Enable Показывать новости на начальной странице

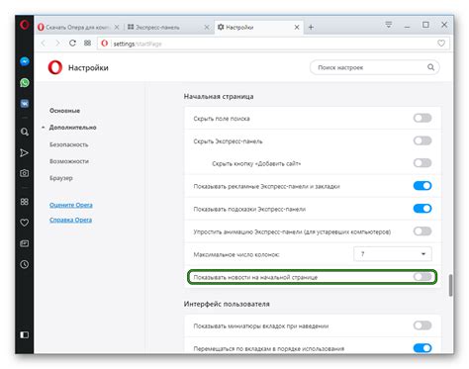click(x=422, y=277)
